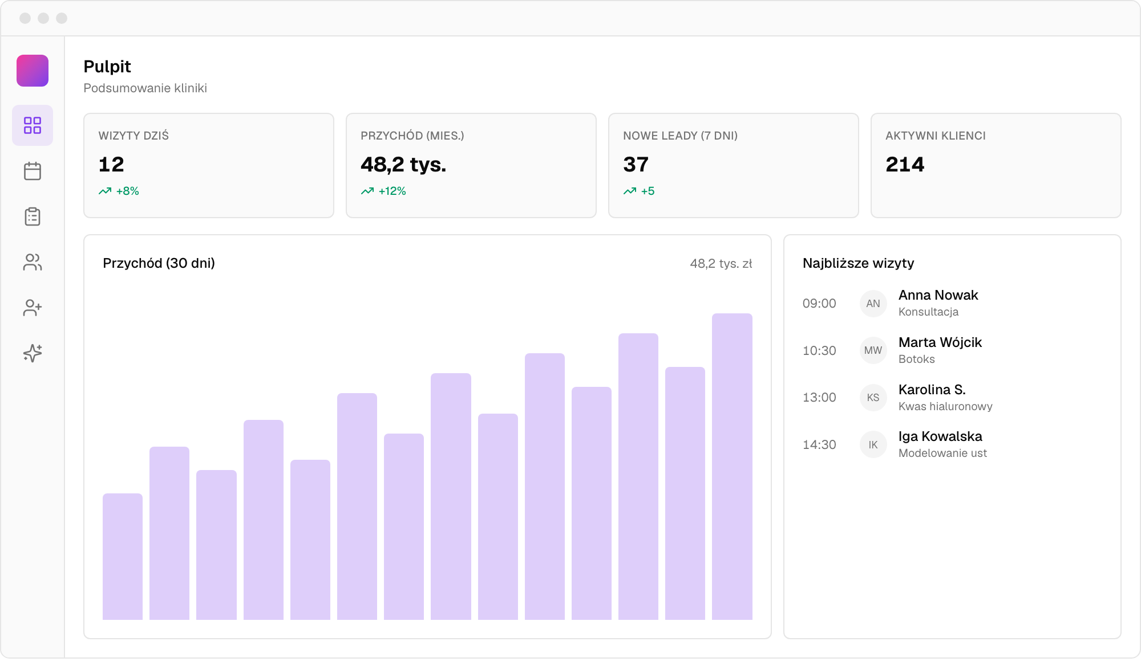The image size is (1141, 670).
Task: Click the AN avatar for Anna Nowak
Action: click(x=873, y=304)
